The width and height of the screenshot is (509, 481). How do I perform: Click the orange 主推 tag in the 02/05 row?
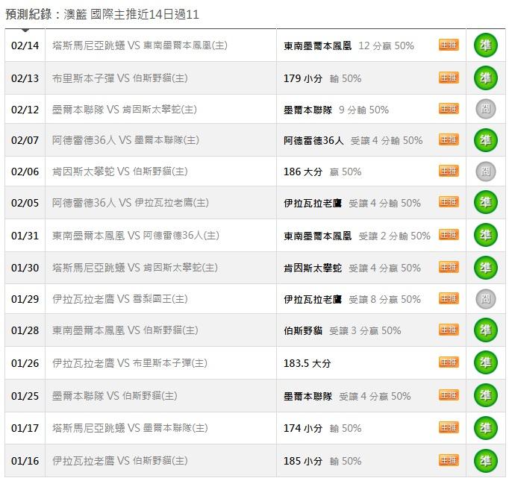pyautogui.click(x=449, y=202)
